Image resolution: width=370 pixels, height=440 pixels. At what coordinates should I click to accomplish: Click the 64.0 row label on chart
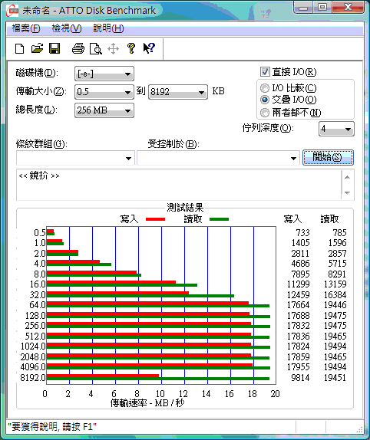[x=38, y=305]
